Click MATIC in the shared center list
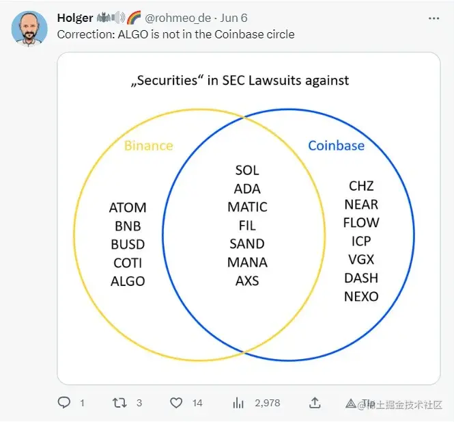Image resolution: width=454 pixels, height=422 pixels. click(x=247, y=207)
